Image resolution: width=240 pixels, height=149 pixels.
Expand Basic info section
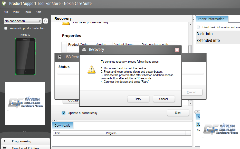pos(205,34)
